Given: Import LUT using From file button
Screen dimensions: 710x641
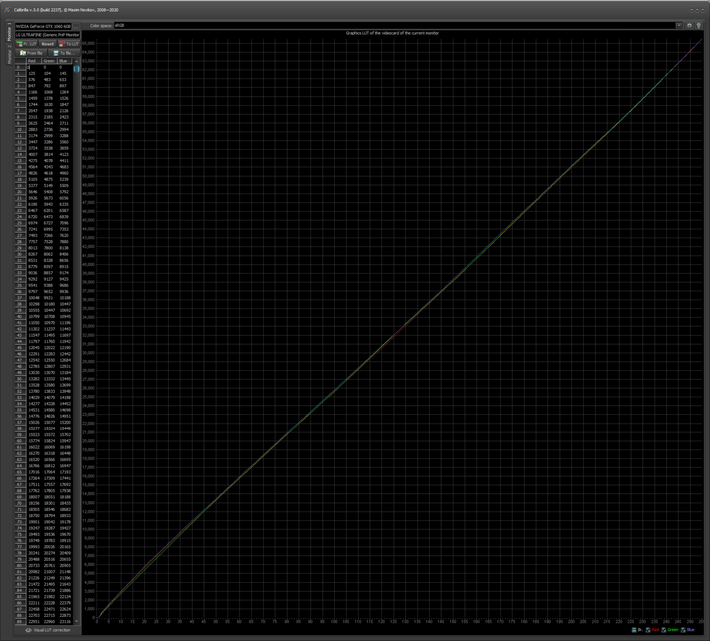Looking at the screenshot, I should (31, 53).
